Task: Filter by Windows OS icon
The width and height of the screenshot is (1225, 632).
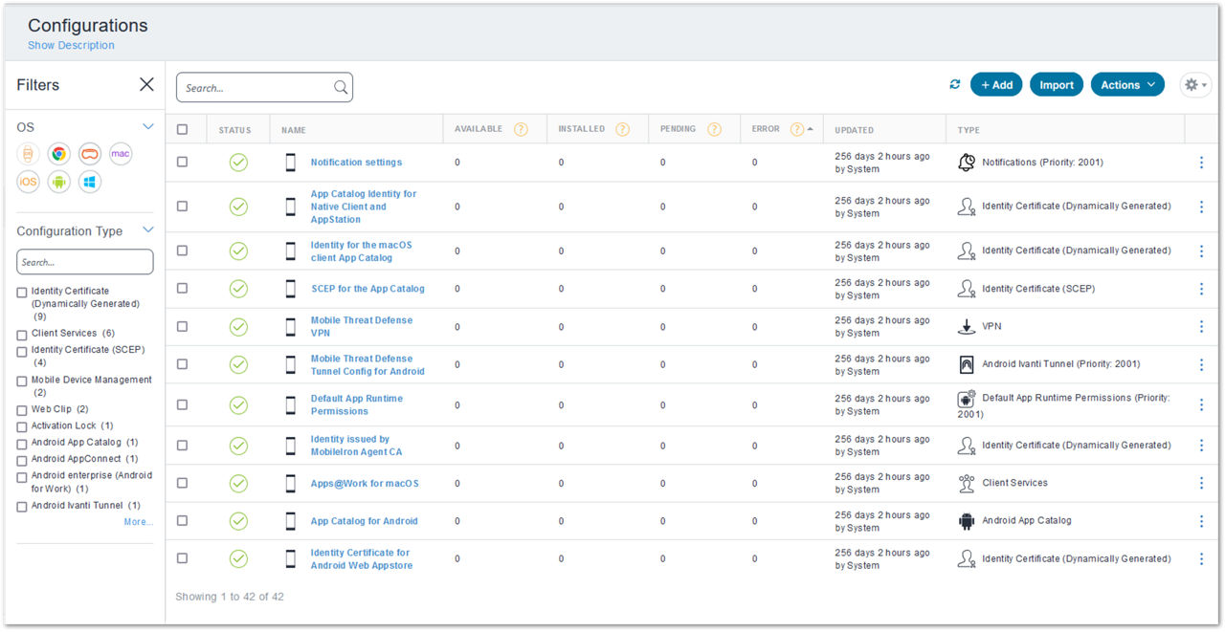Action: click(x=90, y=182)
